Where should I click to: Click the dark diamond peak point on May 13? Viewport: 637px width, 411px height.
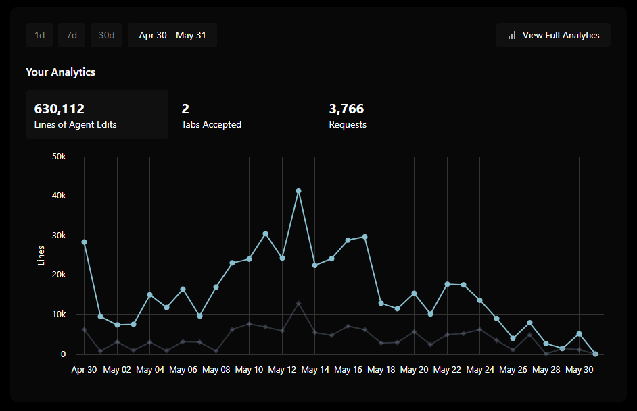pyautogui.click(x=299, y=303)
